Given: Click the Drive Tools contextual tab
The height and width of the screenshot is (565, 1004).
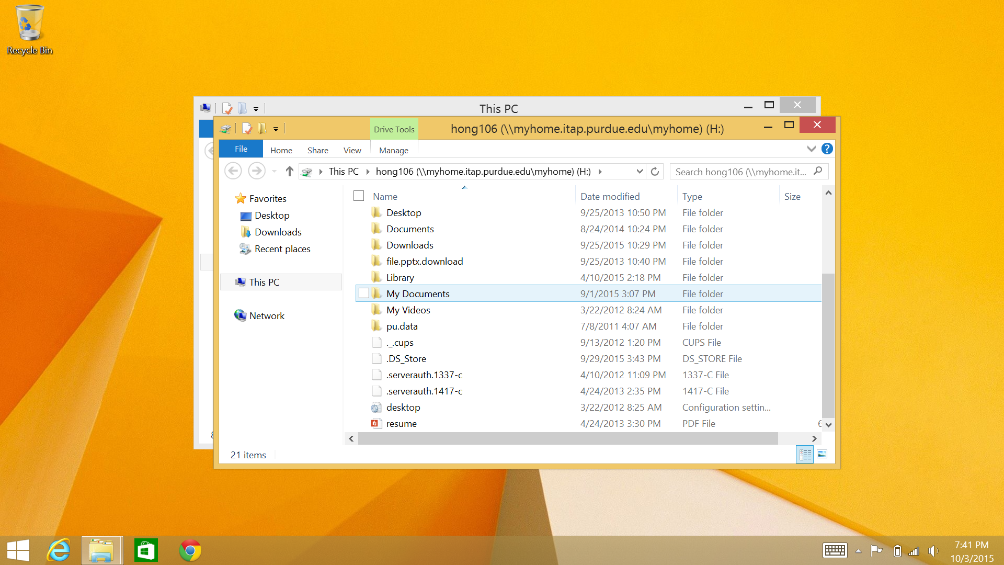Looking at the screenshot, I should [x=394, y=129].
